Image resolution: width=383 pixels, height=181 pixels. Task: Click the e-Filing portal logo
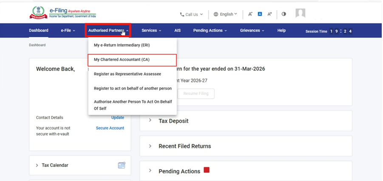63,13
